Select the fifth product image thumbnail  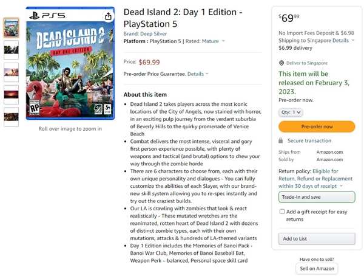click(11, 117)
